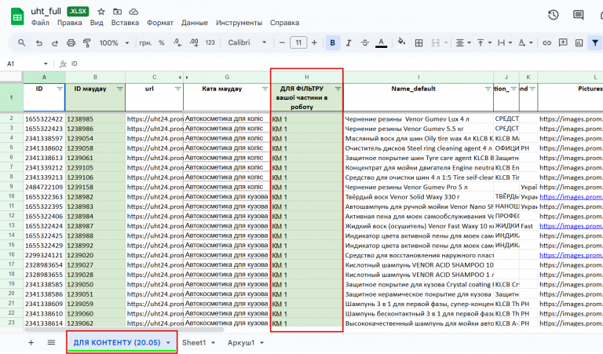Open the cell borders tool
Screen dimensions: 603x354
click(418, 42)
